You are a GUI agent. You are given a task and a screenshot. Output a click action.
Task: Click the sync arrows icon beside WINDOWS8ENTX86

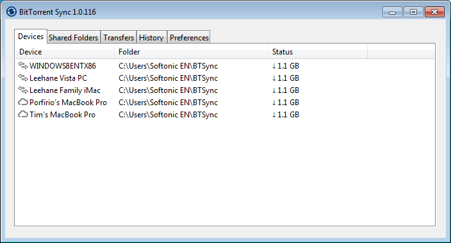pos(23,65)
